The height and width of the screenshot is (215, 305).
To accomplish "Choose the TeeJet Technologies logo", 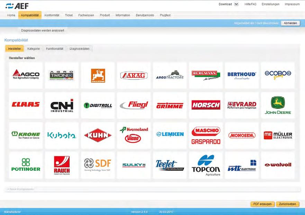I will pyautogui.click(x=170, y=165).
